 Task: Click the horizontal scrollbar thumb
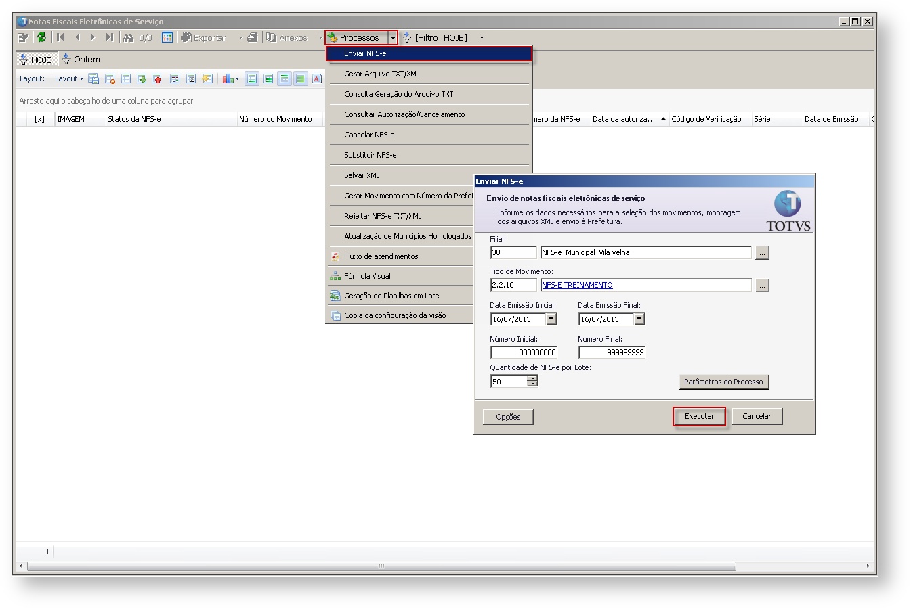click(381, 566)
